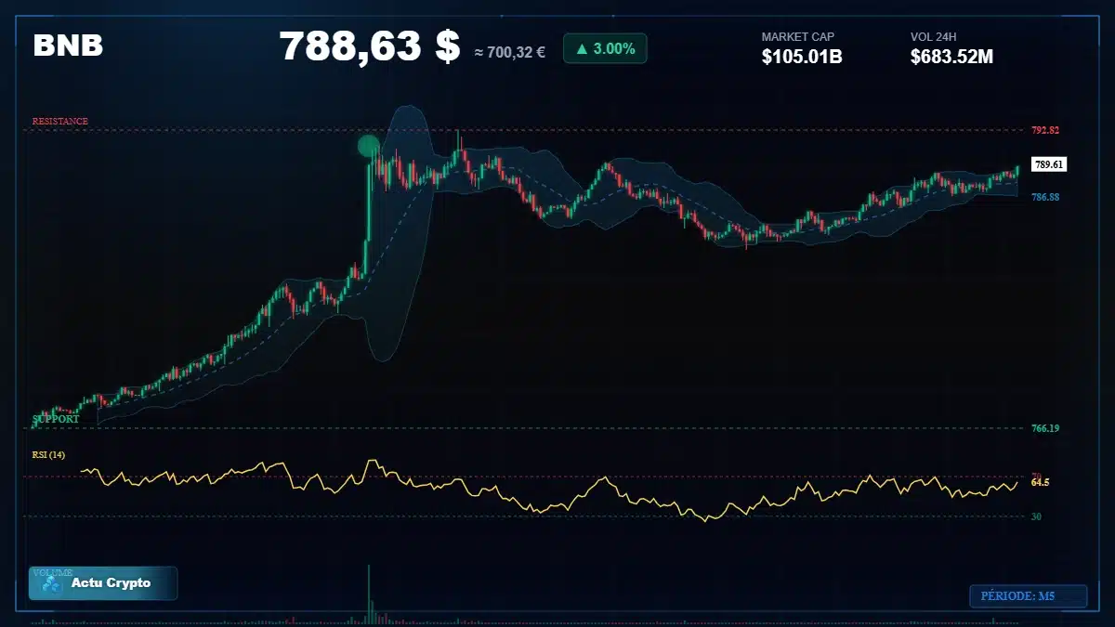Click the 792.82 resistance price label

click(1045, 130)
